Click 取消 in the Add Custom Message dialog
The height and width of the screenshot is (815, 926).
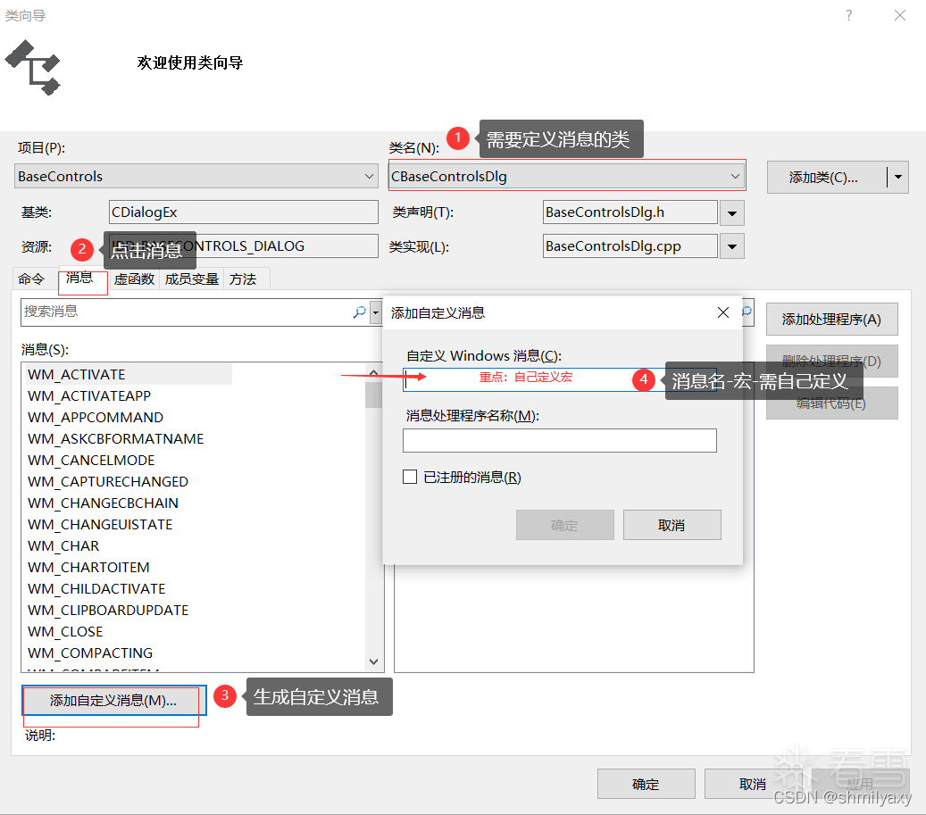point(672,525)
